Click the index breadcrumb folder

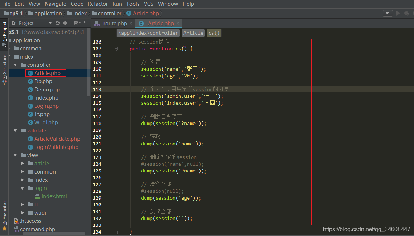point(77,14)
